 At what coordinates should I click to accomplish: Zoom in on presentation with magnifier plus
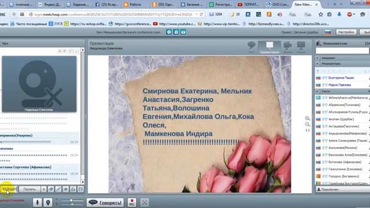(x=307, y=118)
